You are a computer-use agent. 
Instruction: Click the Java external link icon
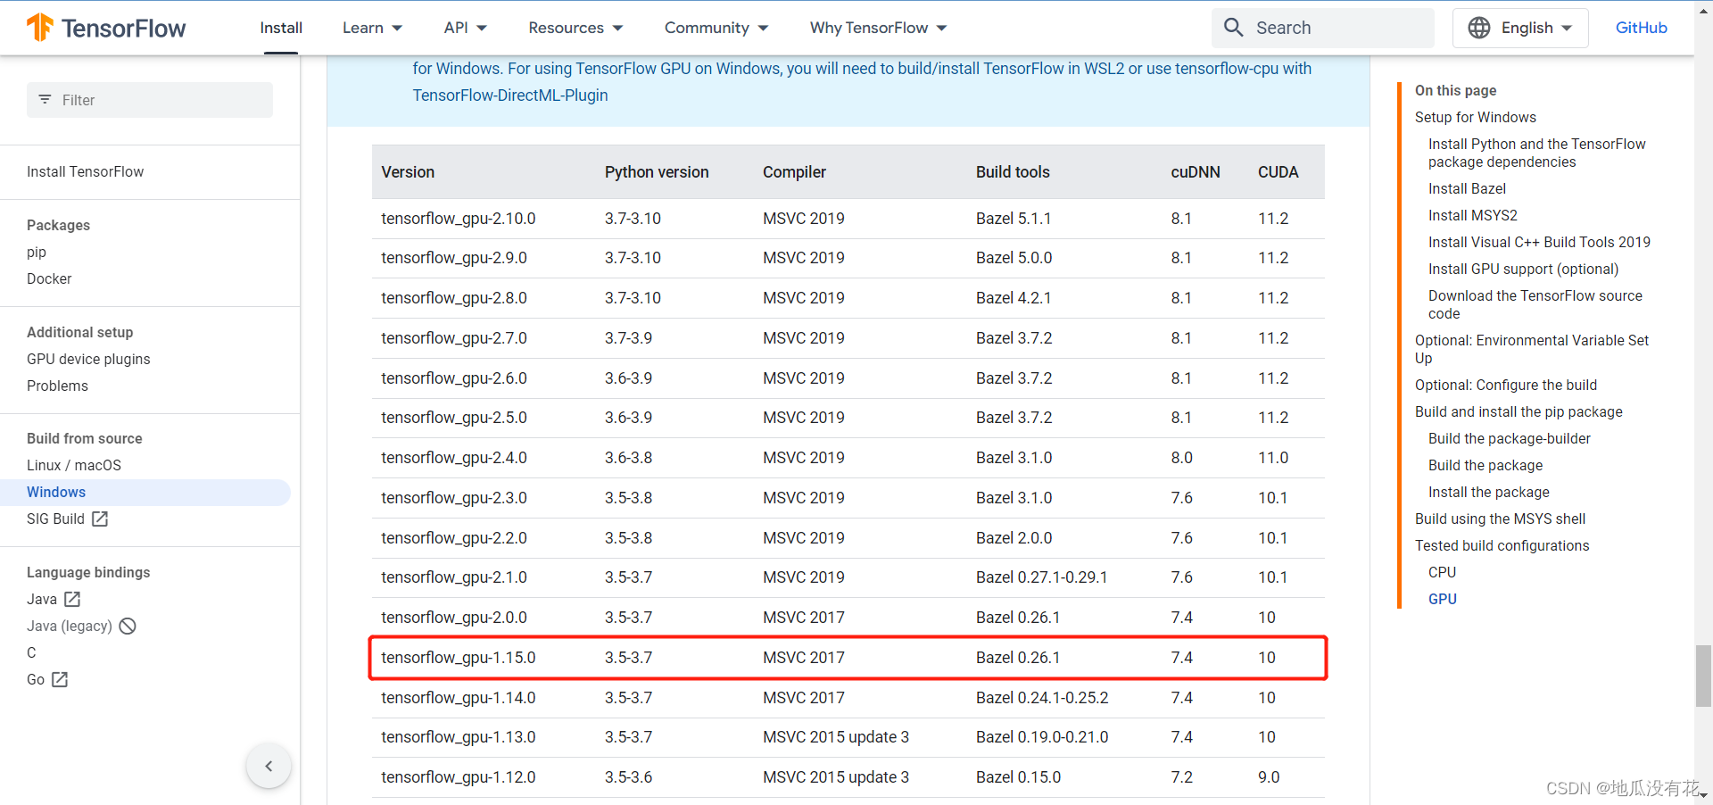pos(72,599)
